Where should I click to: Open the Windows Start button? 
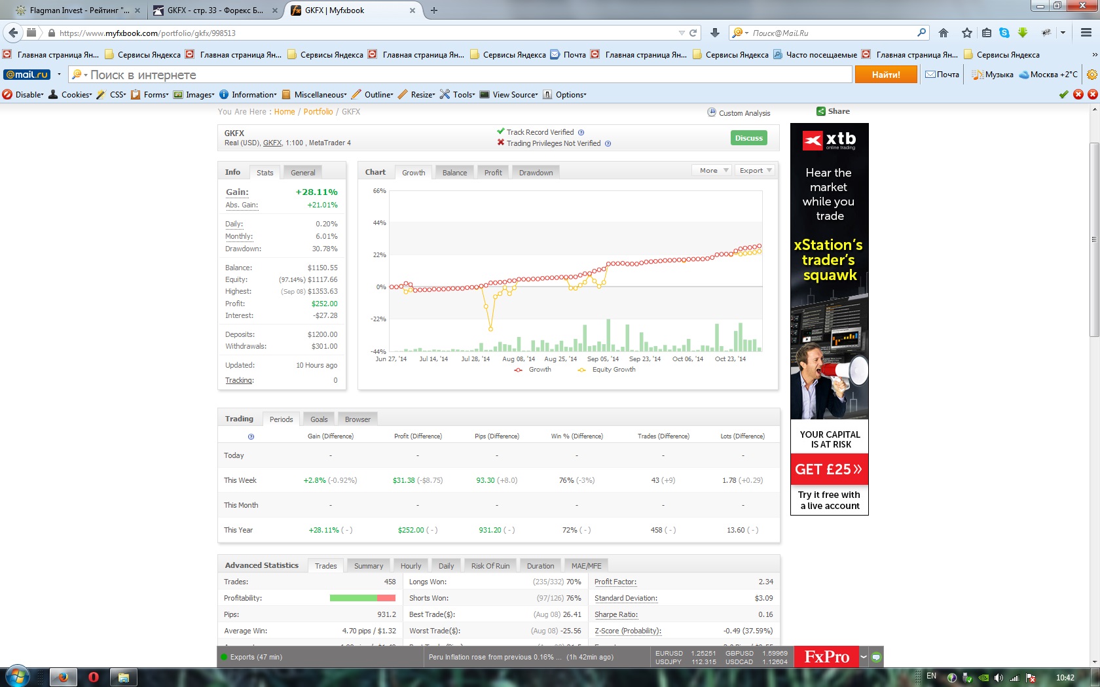point(18,676)
